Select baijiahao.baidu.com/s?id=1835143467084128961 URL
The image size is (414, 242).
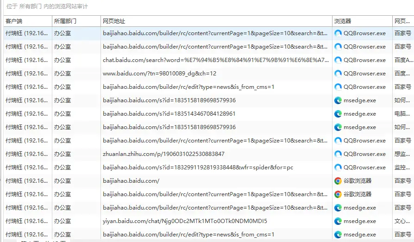(x=169, y=114)
